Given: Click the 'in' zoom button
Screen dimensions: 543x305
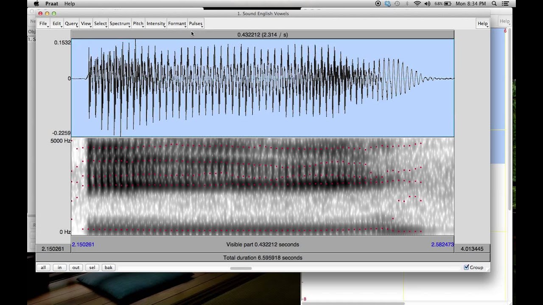Looking at the screenshot, I should point(59,267).
